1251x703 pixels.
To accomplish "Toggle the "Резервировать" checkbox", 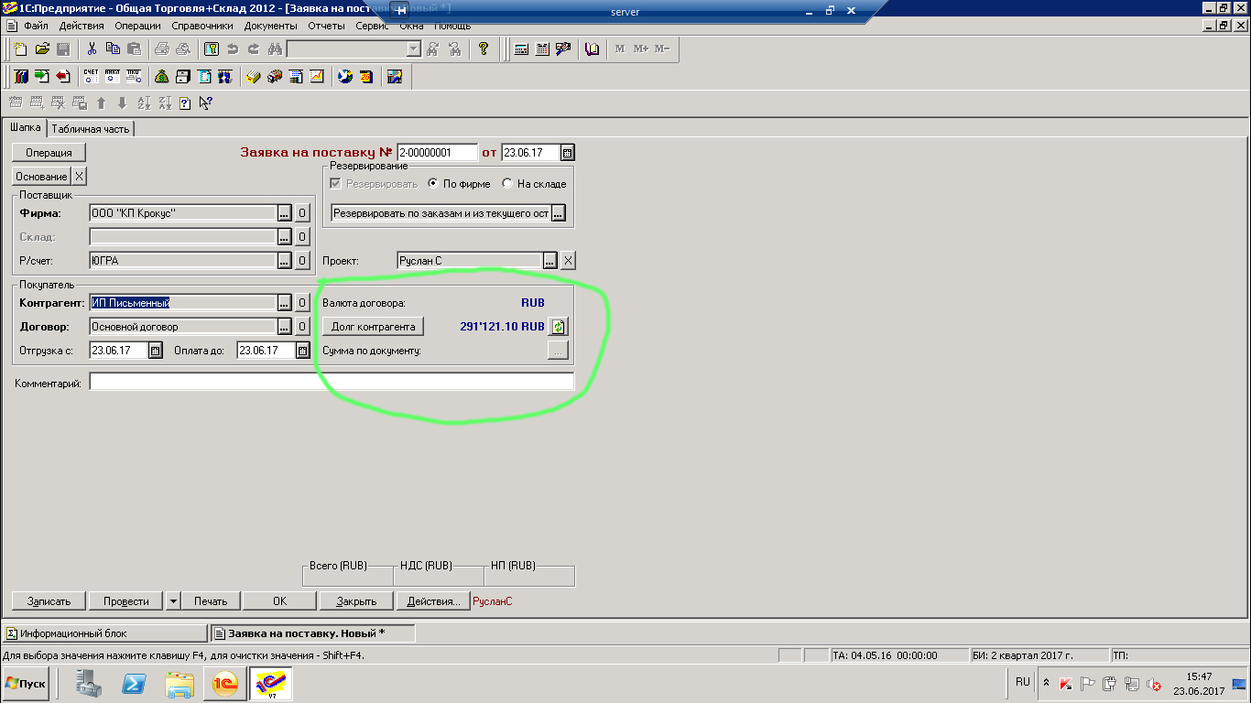I will 335,184.
